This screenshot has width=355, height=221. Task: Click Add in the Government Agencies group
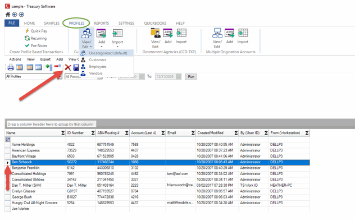coord(168,36)
